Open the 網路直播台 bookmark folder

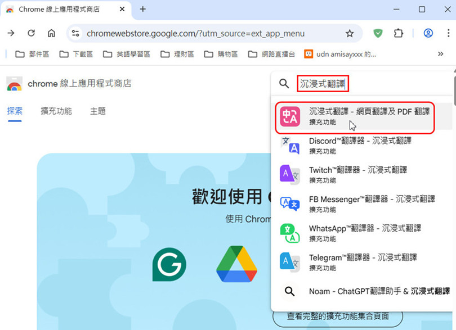271,54
